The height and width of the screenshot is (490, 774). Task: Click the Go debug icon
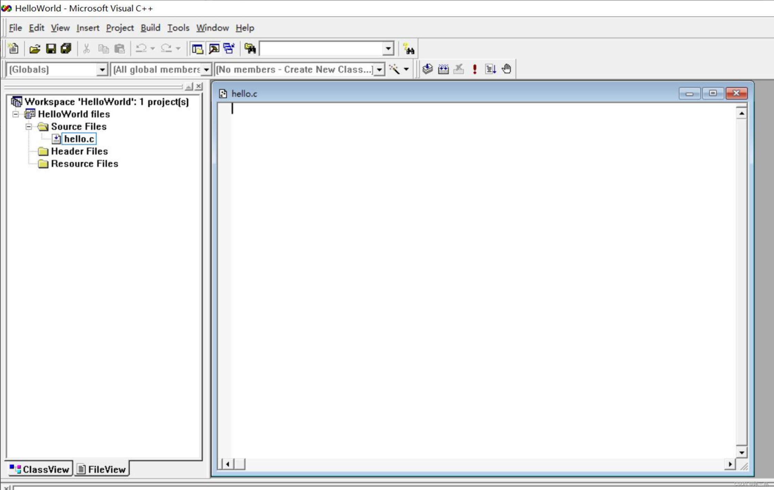pyautogui.click(x=490, y=69)
